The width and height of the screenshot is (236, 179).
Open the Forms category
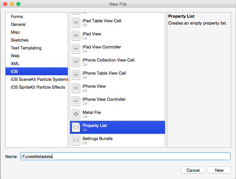click(x=17, y=17)
